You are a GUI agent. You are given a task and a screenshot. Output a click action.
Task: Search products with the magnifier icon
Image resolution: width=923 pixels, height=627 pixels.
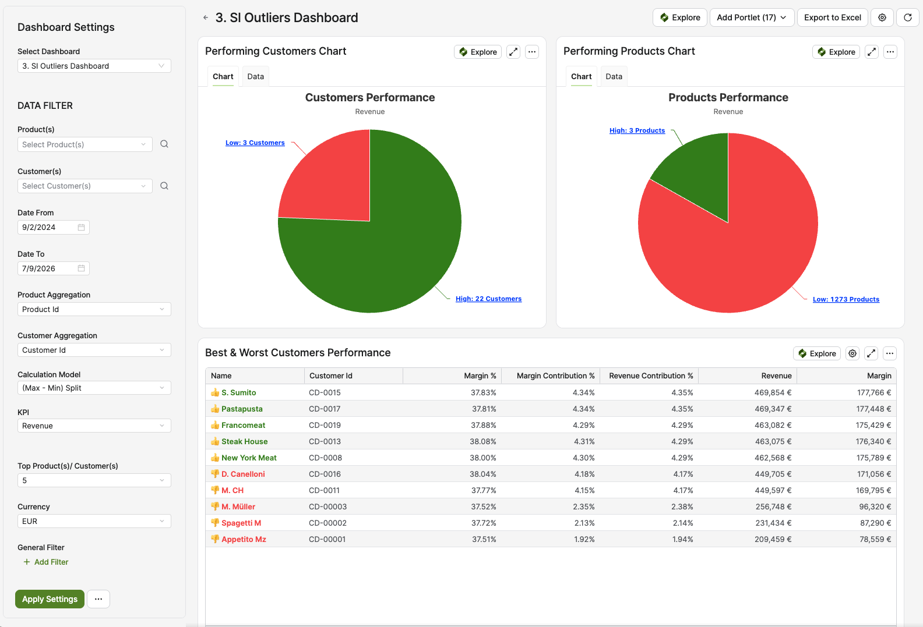click(x=164, y=144)
